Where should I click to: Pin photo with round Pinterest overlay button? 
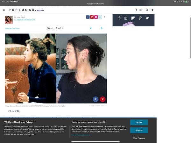pos(103,99)
